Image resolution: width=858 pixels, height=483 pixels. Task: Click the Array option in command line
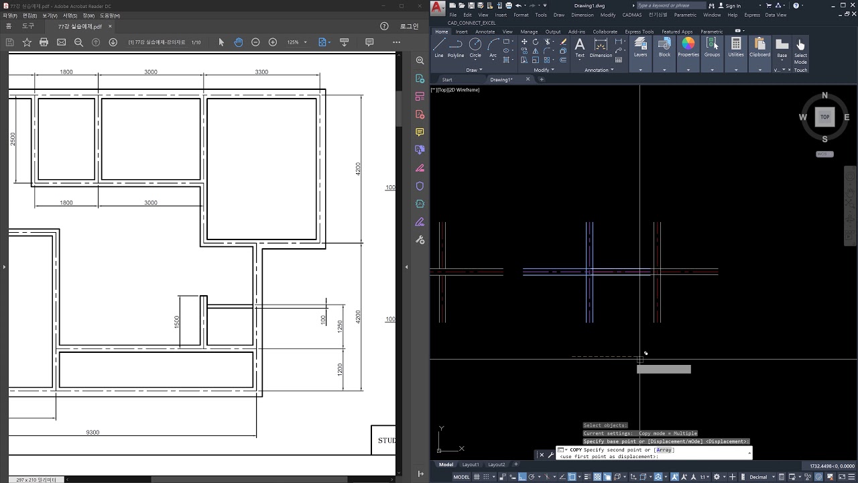coord(664,450)
